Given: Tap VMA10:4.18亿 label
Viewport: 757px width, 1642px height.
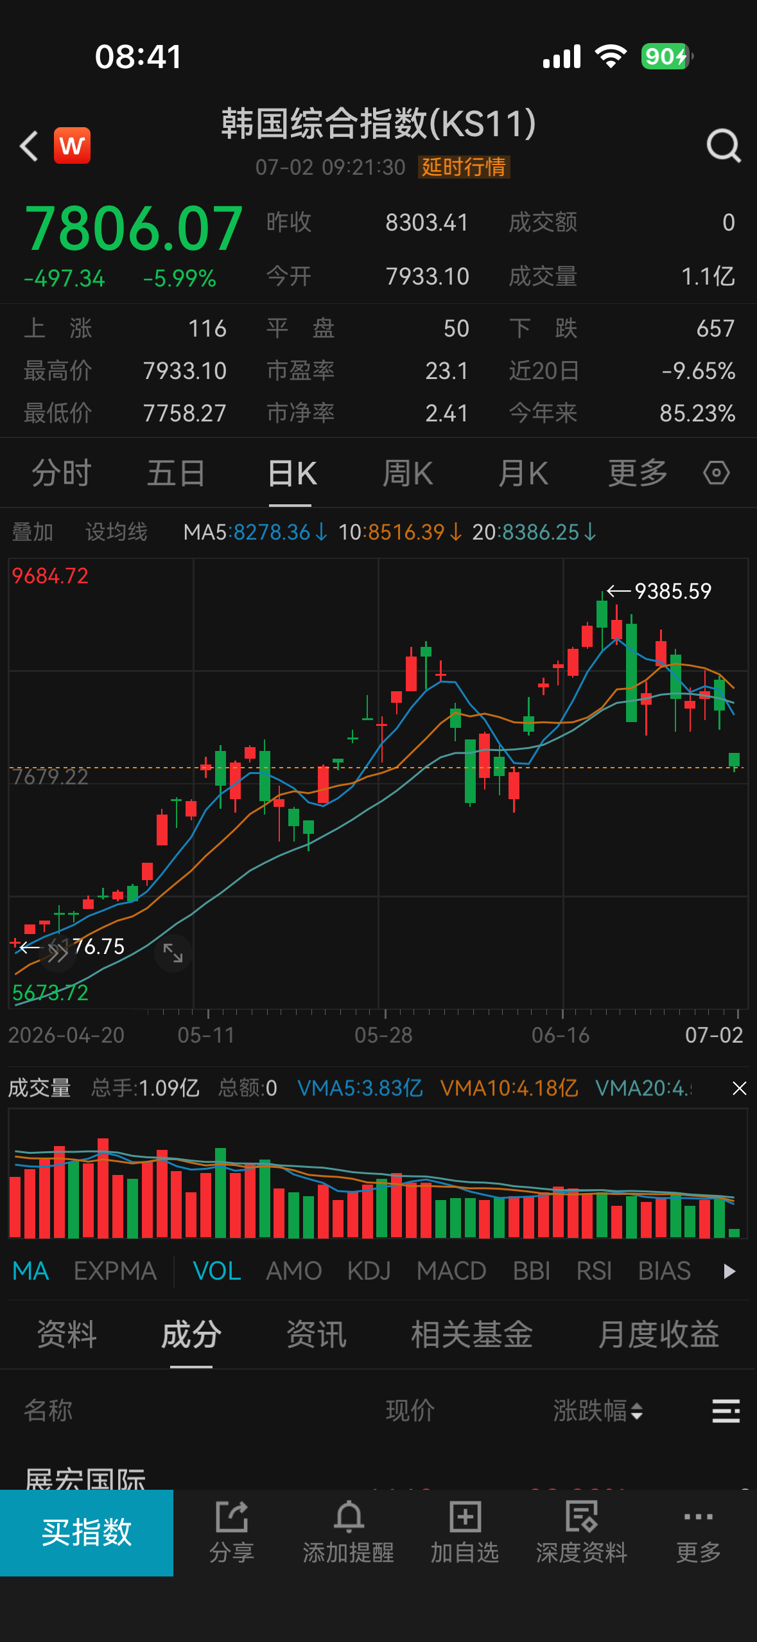Looking at the screenshot, I should tap(509, 1088).
